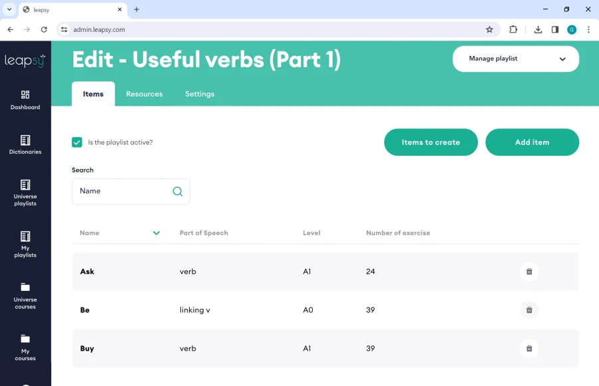Image resolution: width=599 pixels, height=386 pixels.
Task: Go to Universe playlists in sidebar
Action: 25,193
